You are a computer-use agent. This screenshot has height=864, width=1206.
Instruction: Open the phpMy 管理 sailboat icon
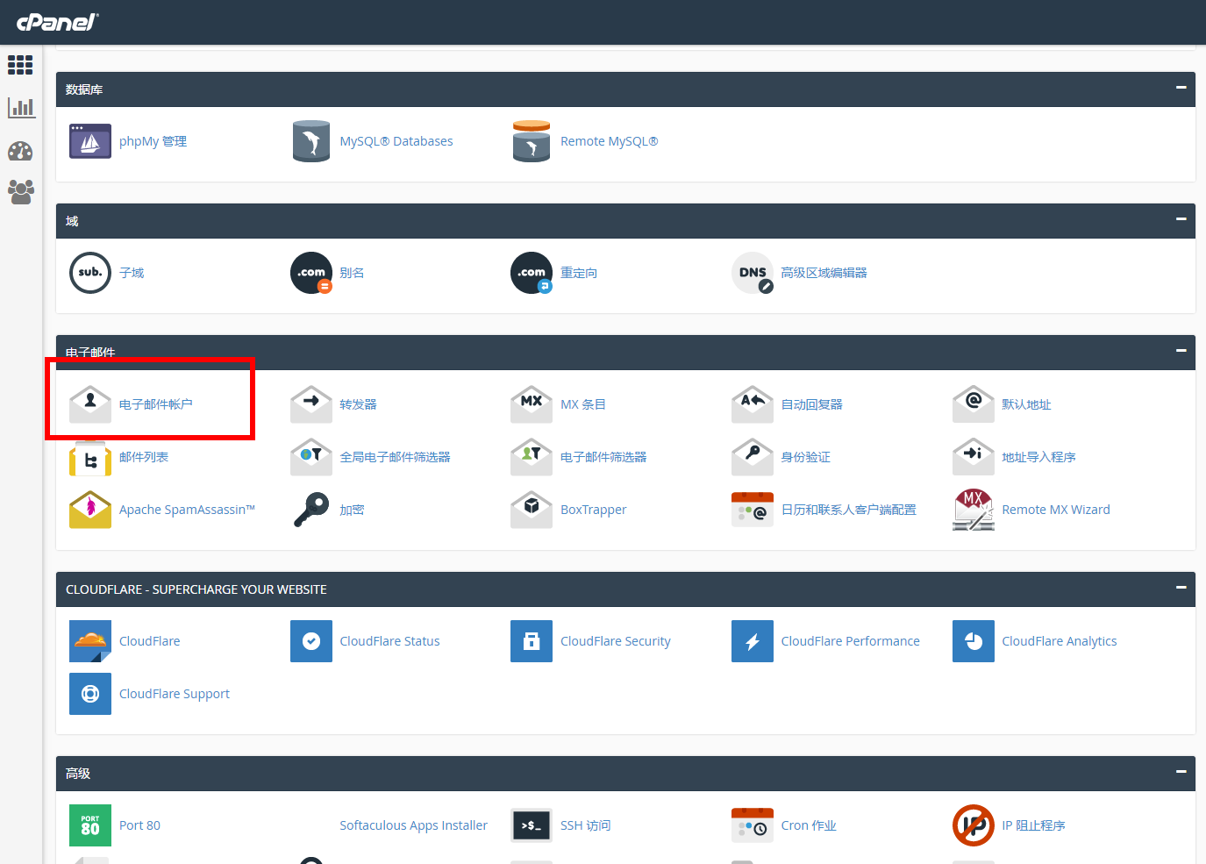point(90,141)
